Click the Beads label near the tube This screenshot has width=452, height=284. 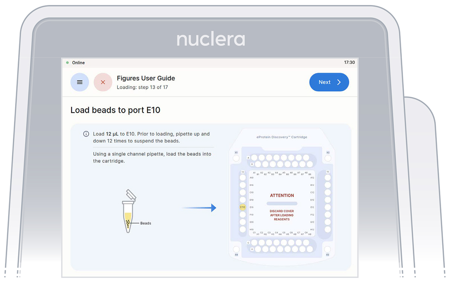click(145, 223)
